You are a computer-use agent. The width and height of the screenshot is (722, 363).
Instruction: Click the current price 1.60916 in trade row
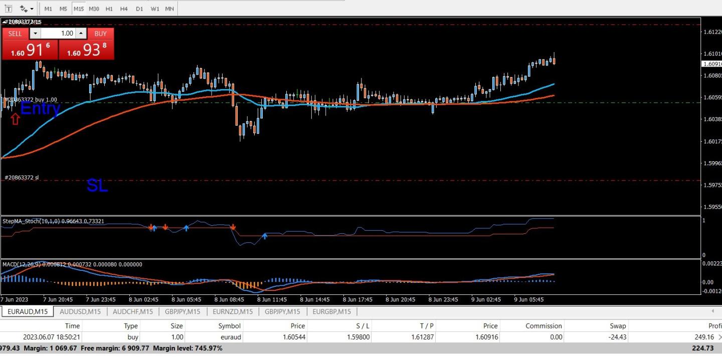click(x=487, y=337)
